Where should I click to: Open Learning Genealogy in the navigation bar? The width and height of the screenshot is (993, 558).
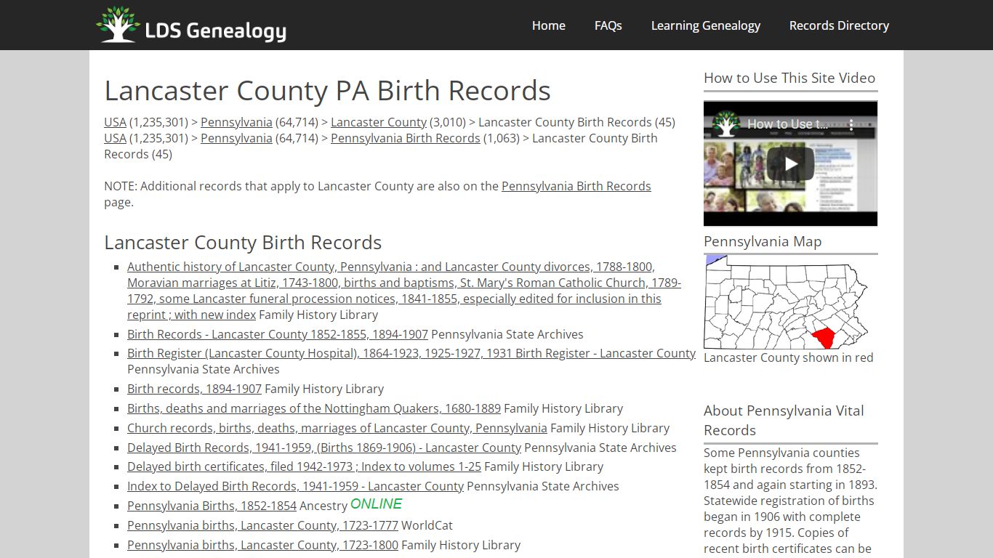point(706,25)
